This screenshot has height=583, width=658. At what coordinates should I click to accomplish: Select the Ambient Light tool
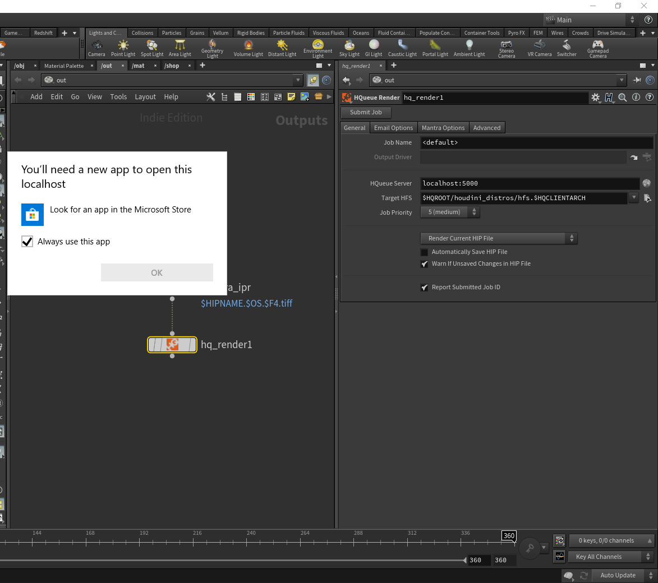point(469,49)
